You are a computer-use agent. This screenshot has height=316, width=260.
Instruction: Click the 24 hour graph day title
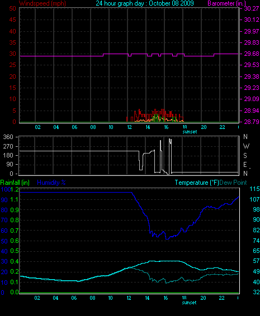point(145,3)
